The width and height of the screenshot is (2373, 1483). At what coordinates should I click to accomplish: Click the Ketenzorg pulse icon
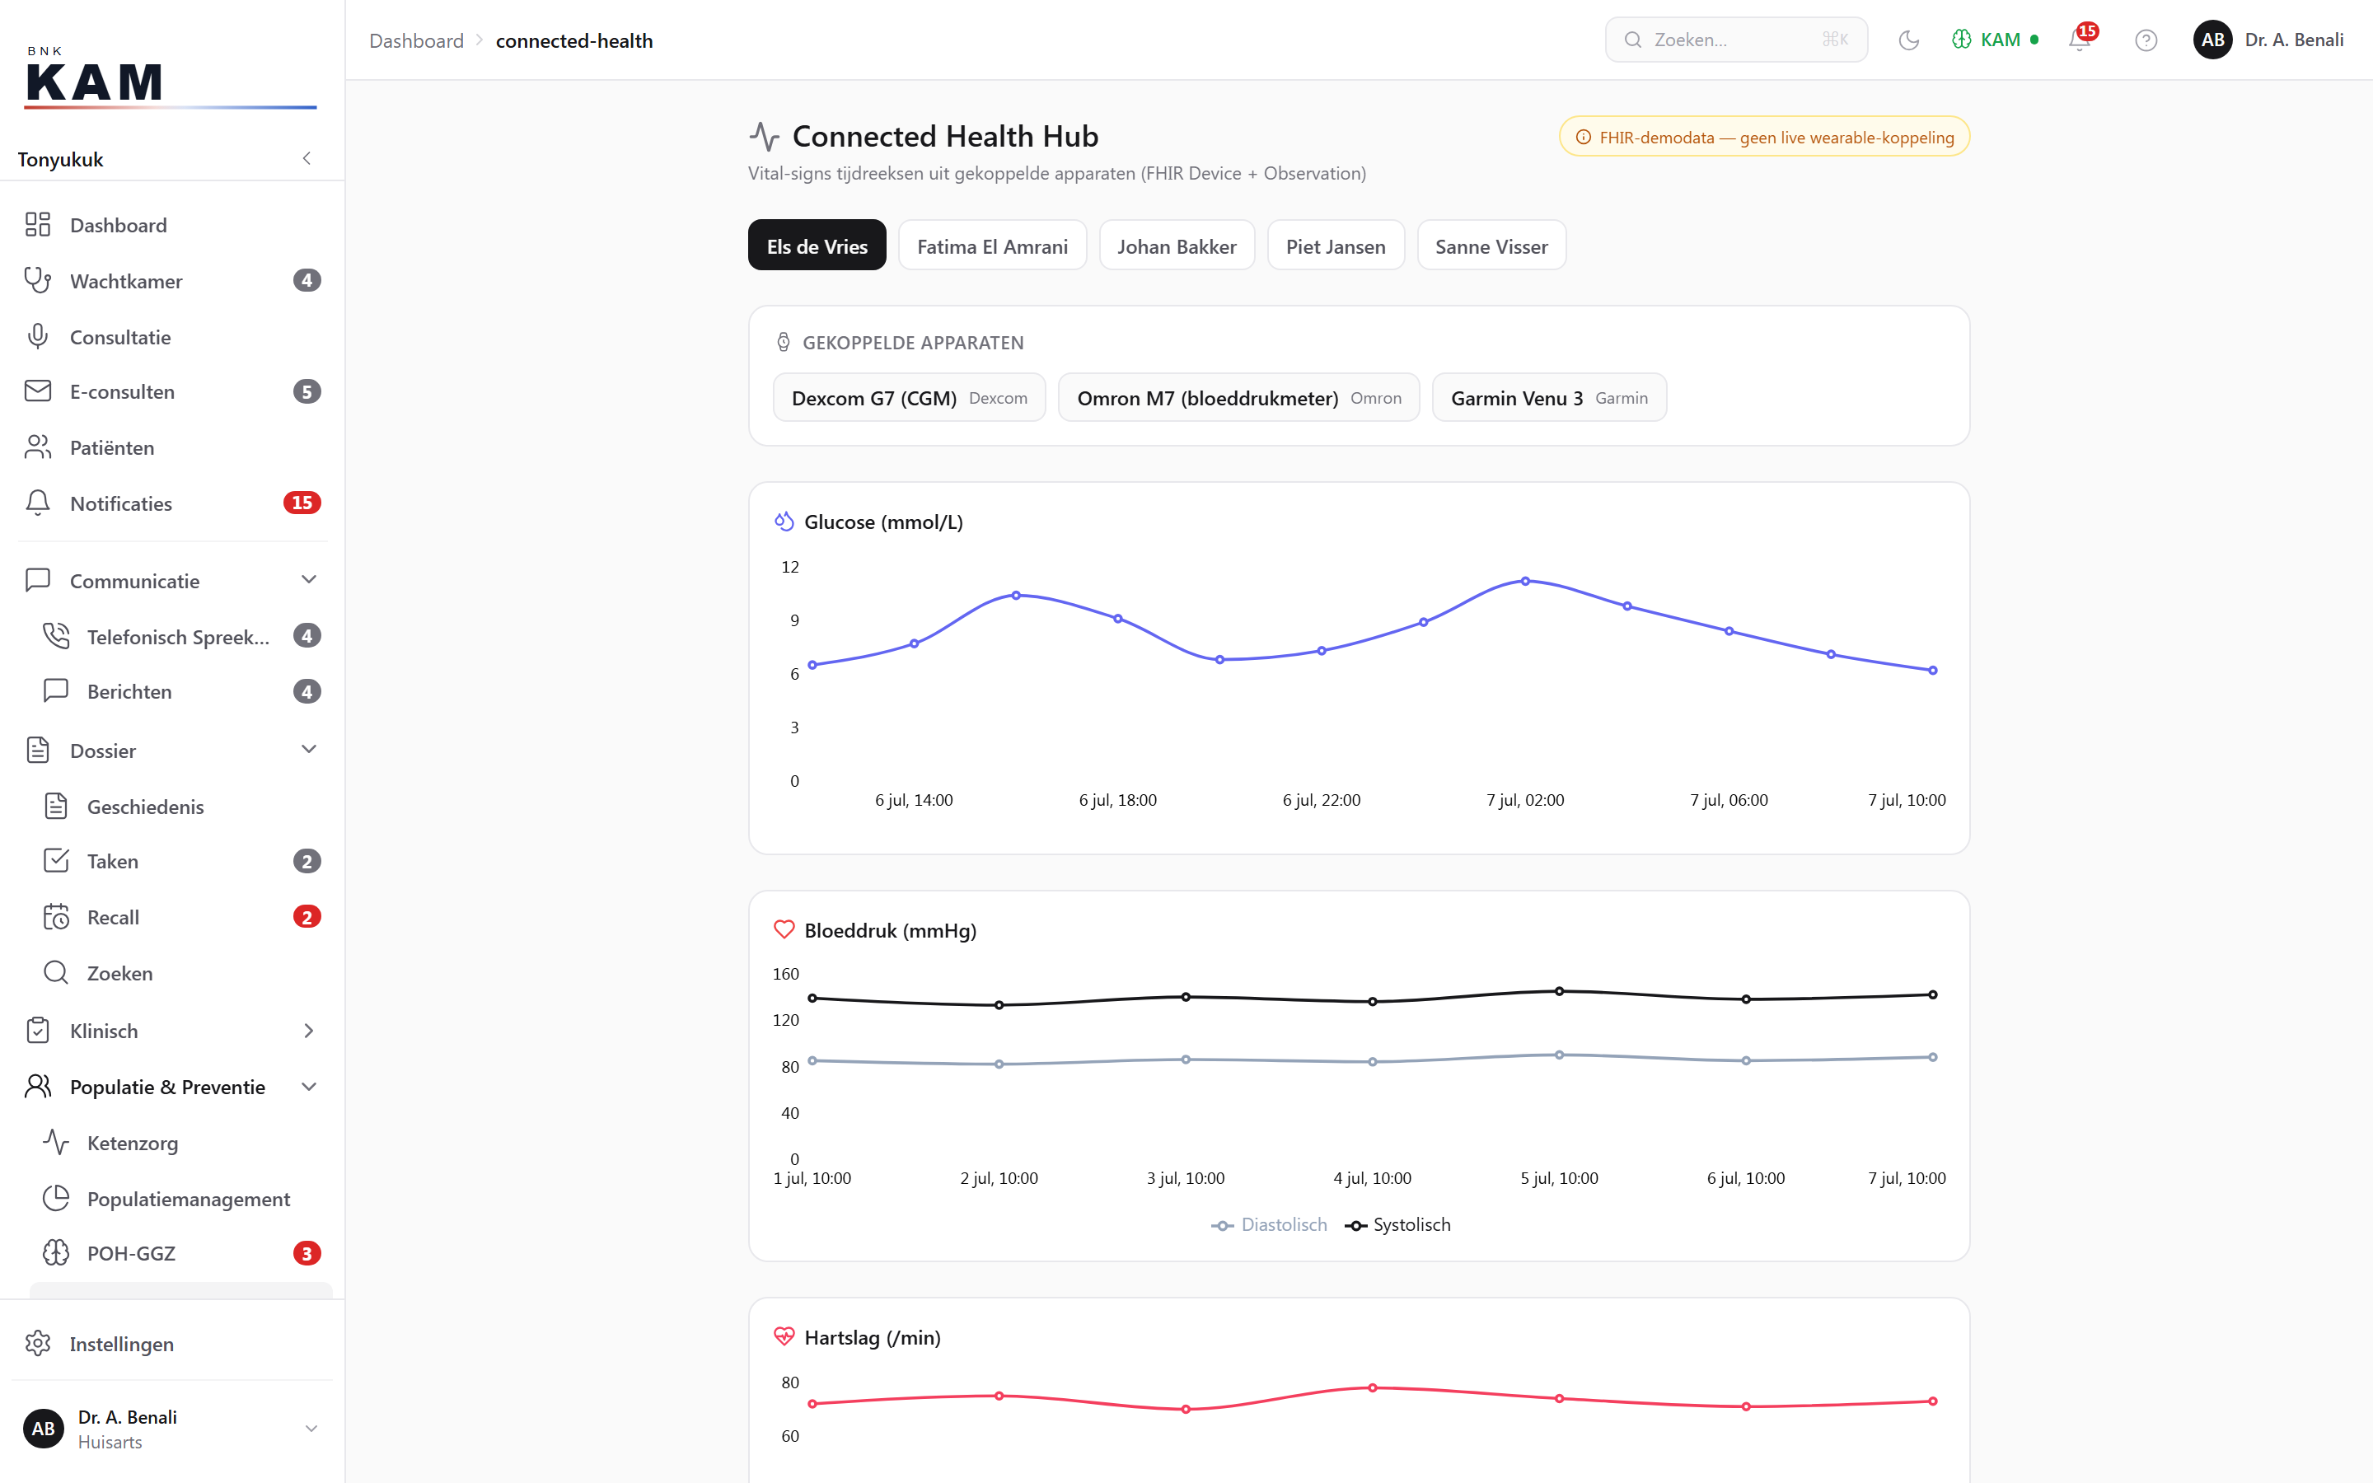coord(56,1143)
